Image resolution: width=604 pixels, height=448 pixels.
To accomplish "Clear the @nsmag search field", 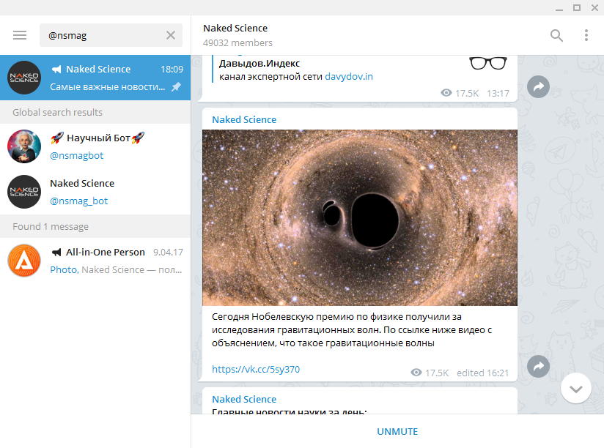I will 171,35.
